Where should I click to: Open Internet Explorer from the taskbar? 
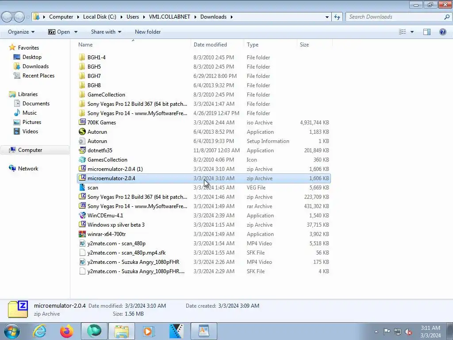[x=39, y=331]
